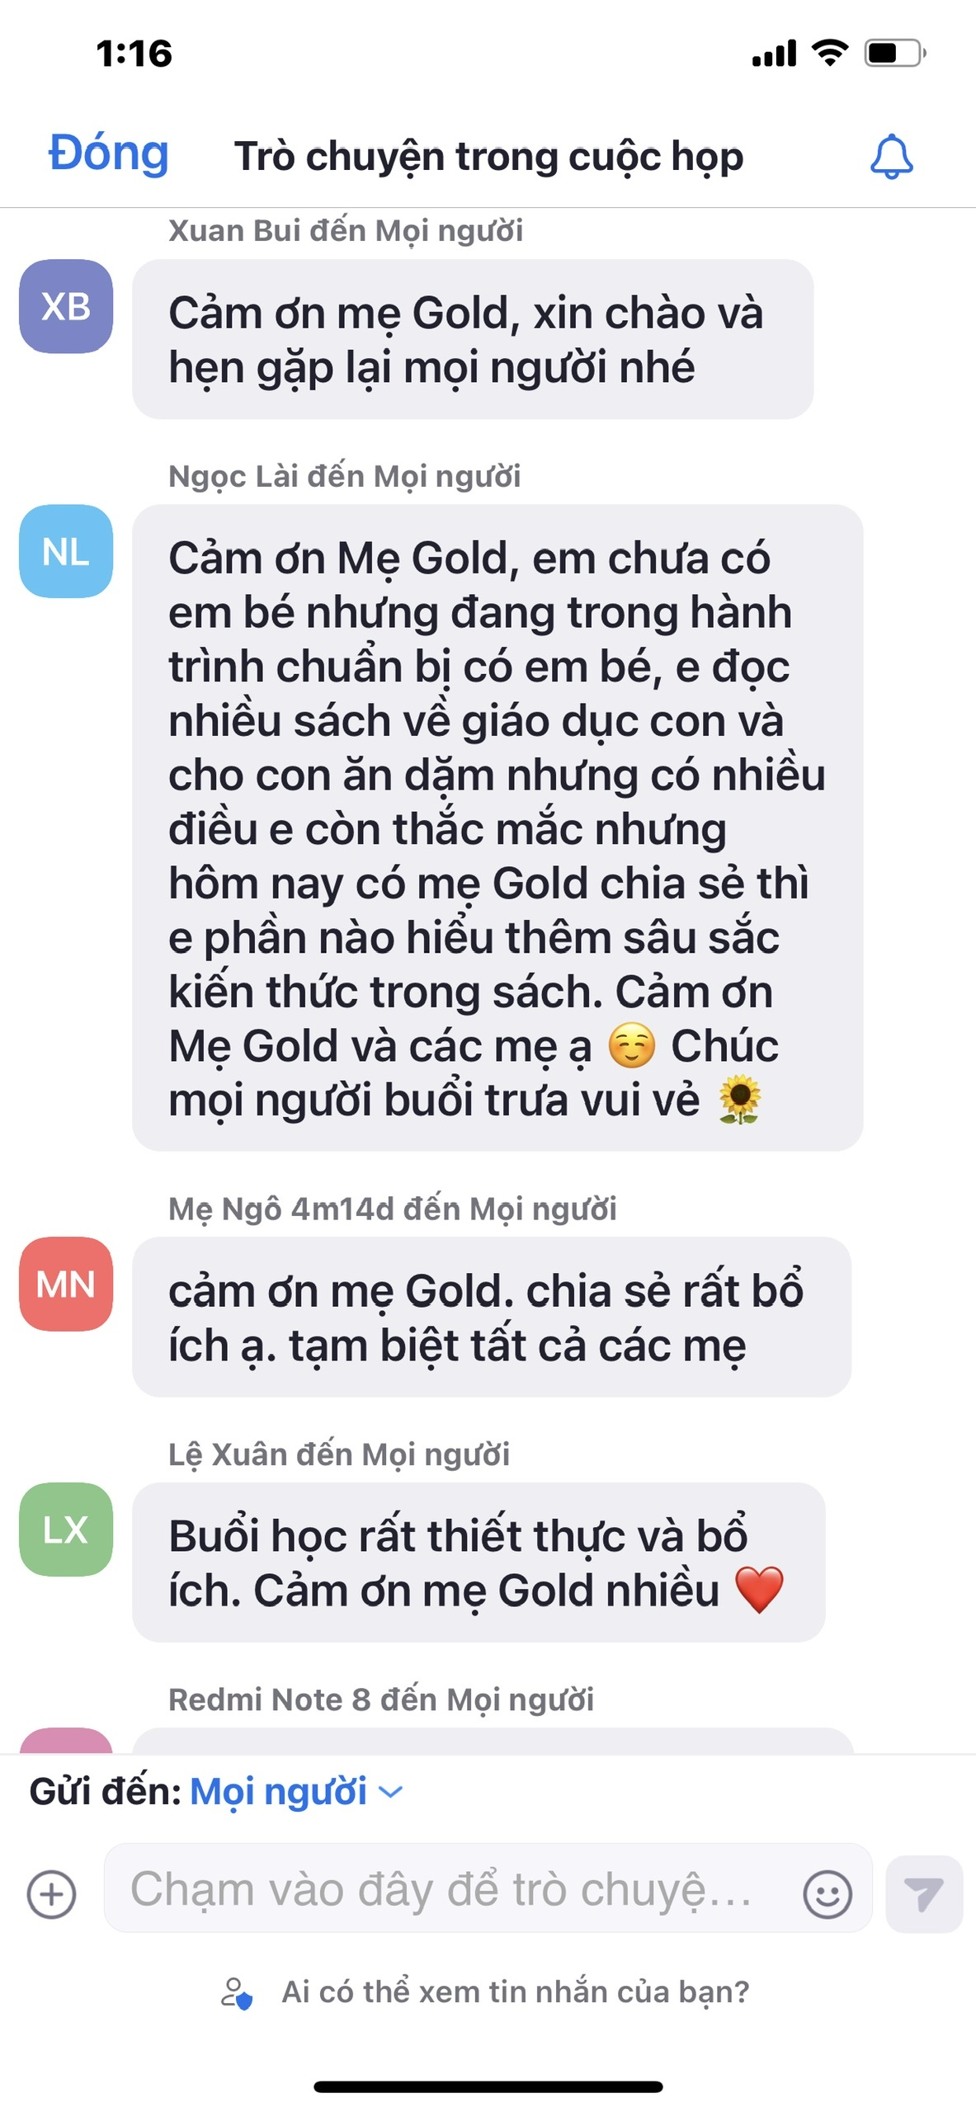Tap Mẹ Ngô 4m14d's message bubble

(x=492, y=1317)
